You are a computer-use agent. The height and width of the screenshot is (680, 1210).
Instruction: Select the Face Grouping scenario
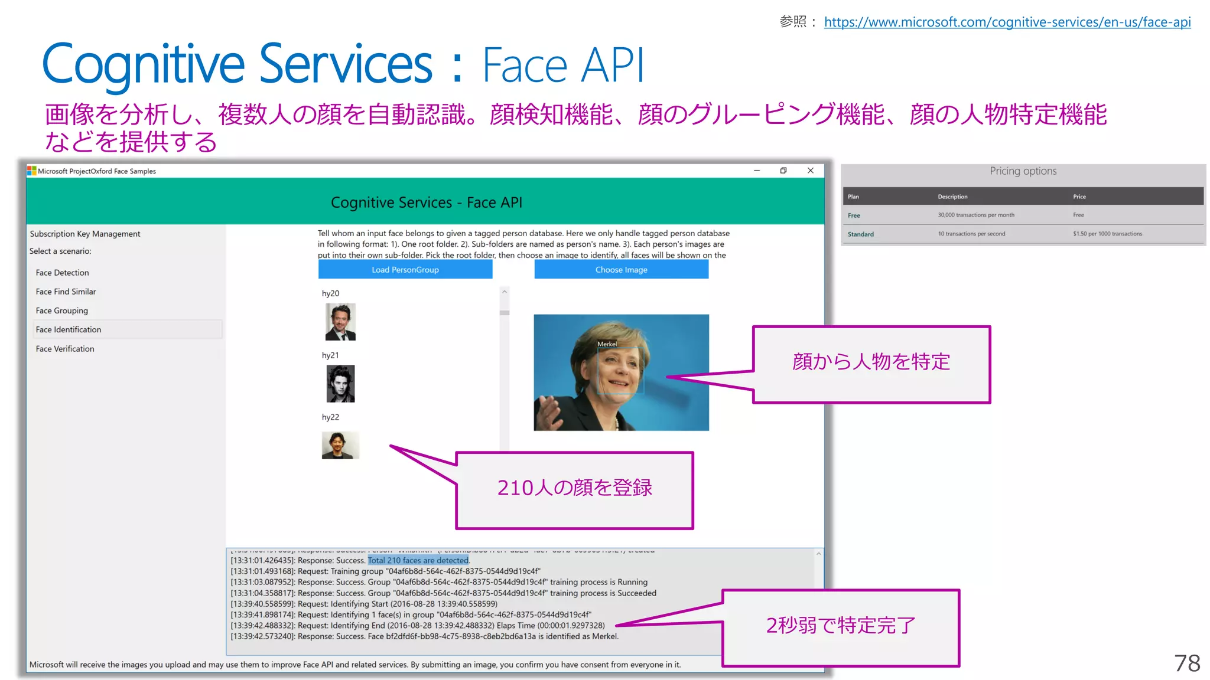(x=61, y=310)
